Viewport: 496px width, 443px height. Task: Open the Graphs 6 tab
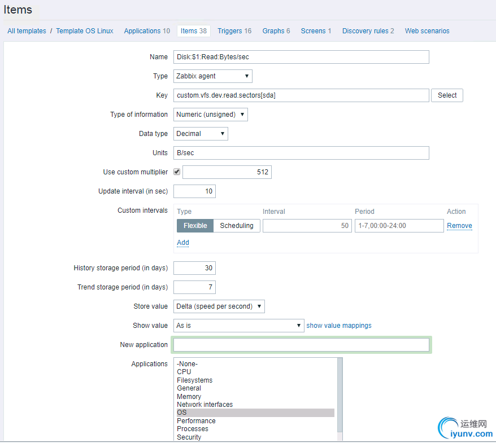[x=276, y=31]
